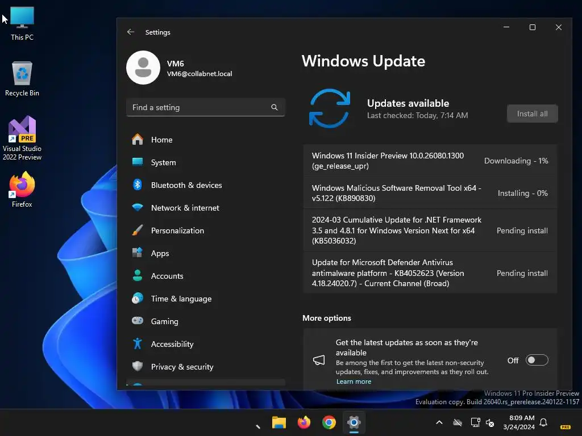
Task: Open Privacy & security settings
Action: 205,366
